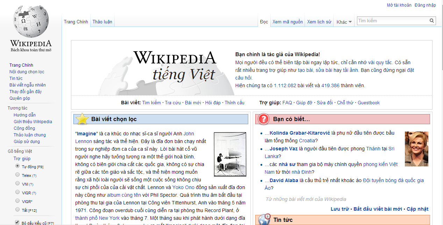Click the Cập nhật link
Viewport: 443px width, 225px height.
click(x=417, y=209)
